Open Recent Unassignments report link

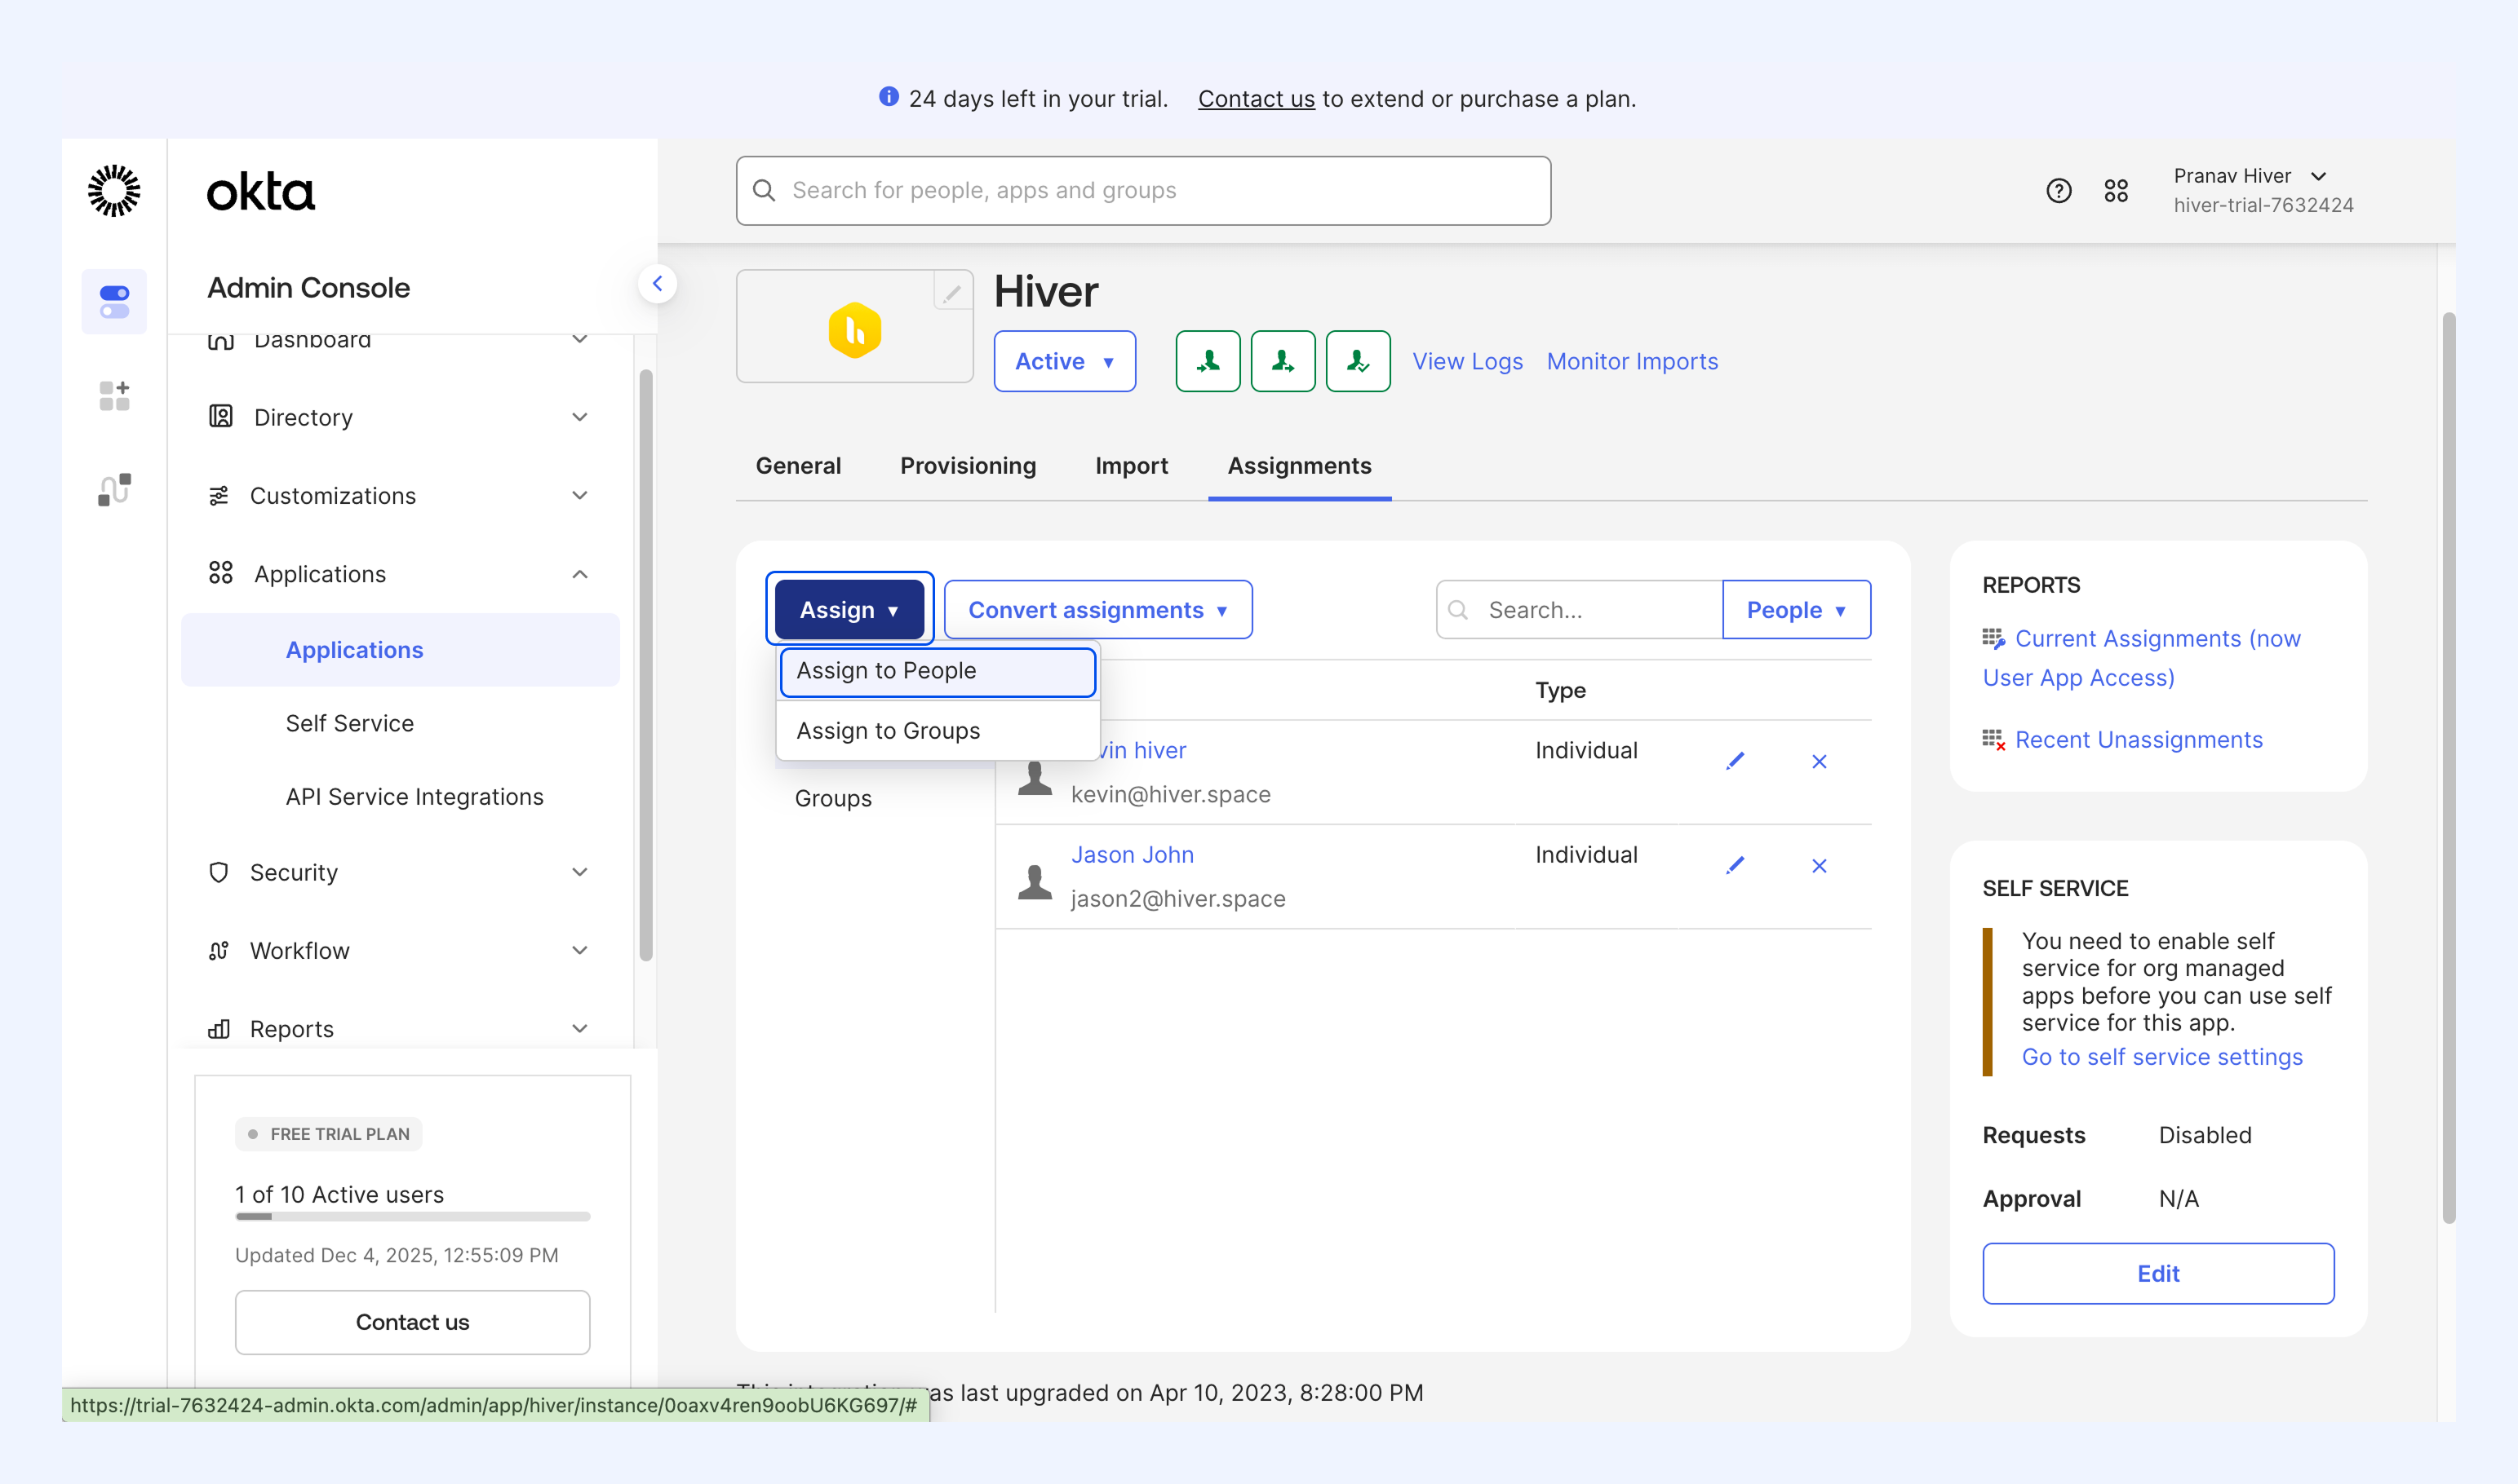coord(2138,739)
